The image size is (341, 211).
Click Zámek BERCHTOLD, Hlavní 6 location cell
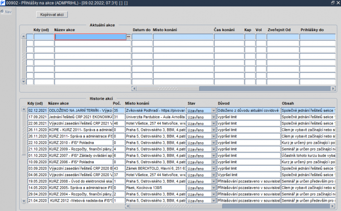(x=156, y=168)
